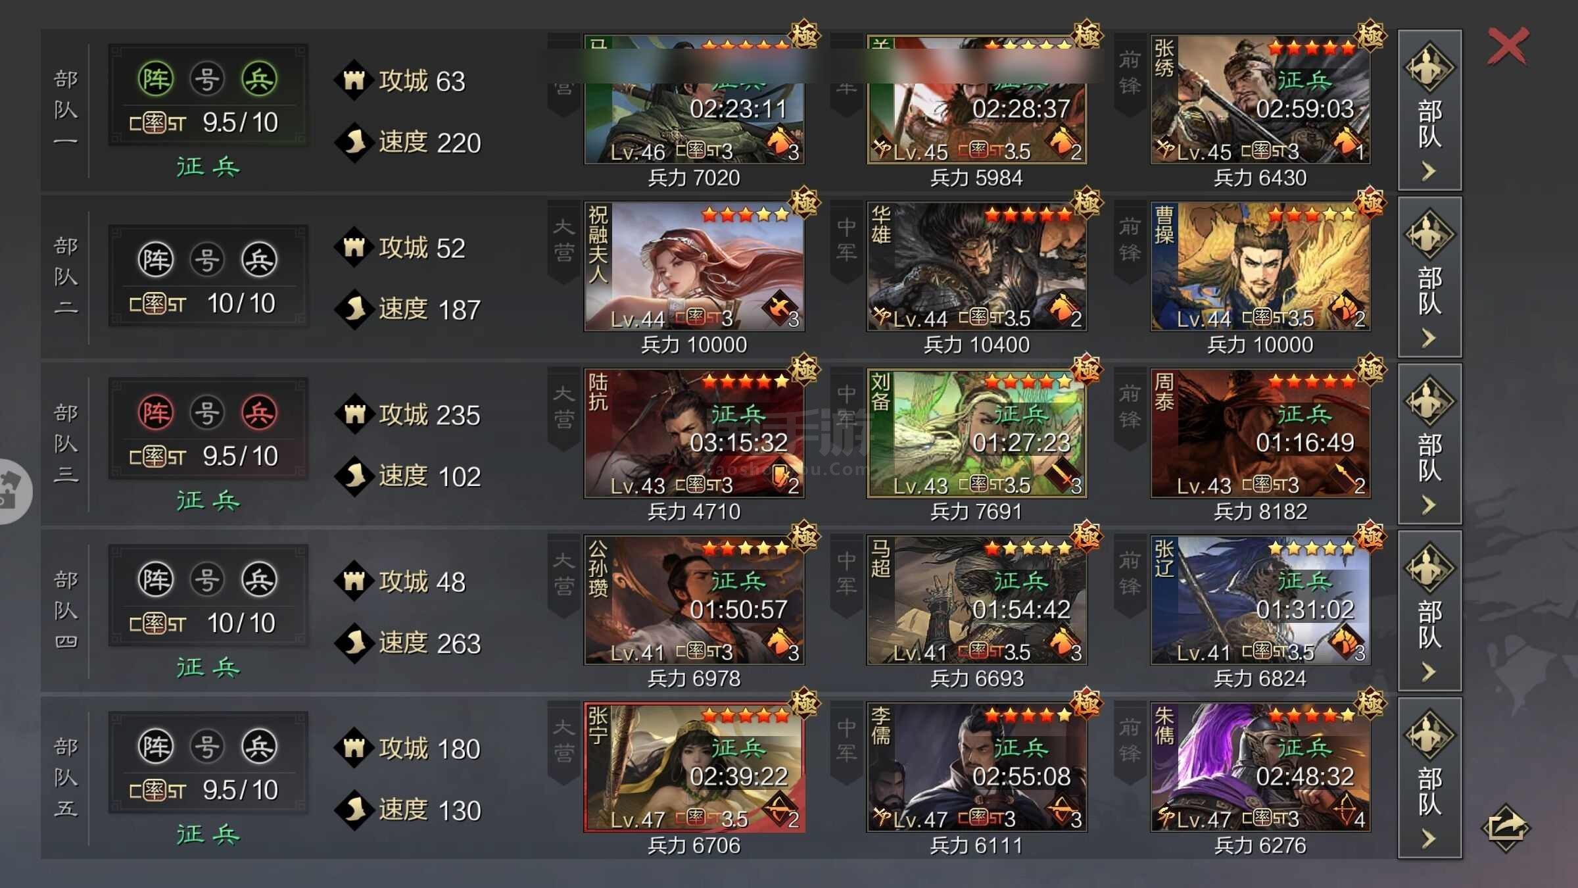Toggle the red 兵 indicator in 部队三
This screenshot has height=888, width=1578.
[x=259, y=413]
